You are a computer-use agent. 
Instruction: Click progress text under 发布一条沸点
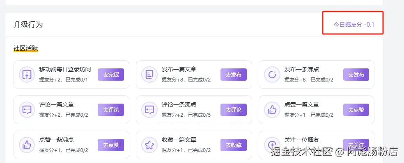pyautogui.click(x=309, y=80)
